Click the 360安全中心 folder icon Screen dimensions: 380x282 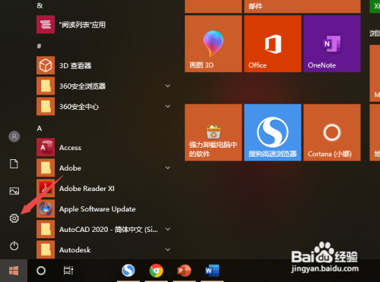pyautogui.click(x=46, y=106)
